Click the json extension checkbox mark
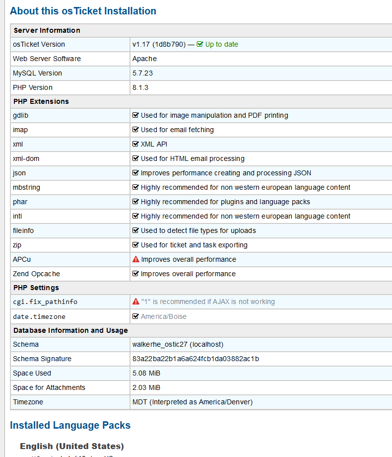 [135, 173]
